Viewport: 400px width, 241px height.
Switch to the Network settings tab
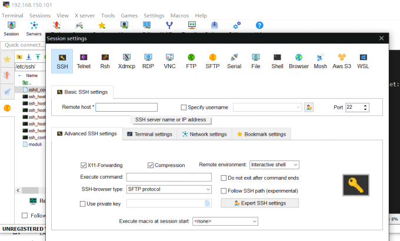click(x=204, y=134)
